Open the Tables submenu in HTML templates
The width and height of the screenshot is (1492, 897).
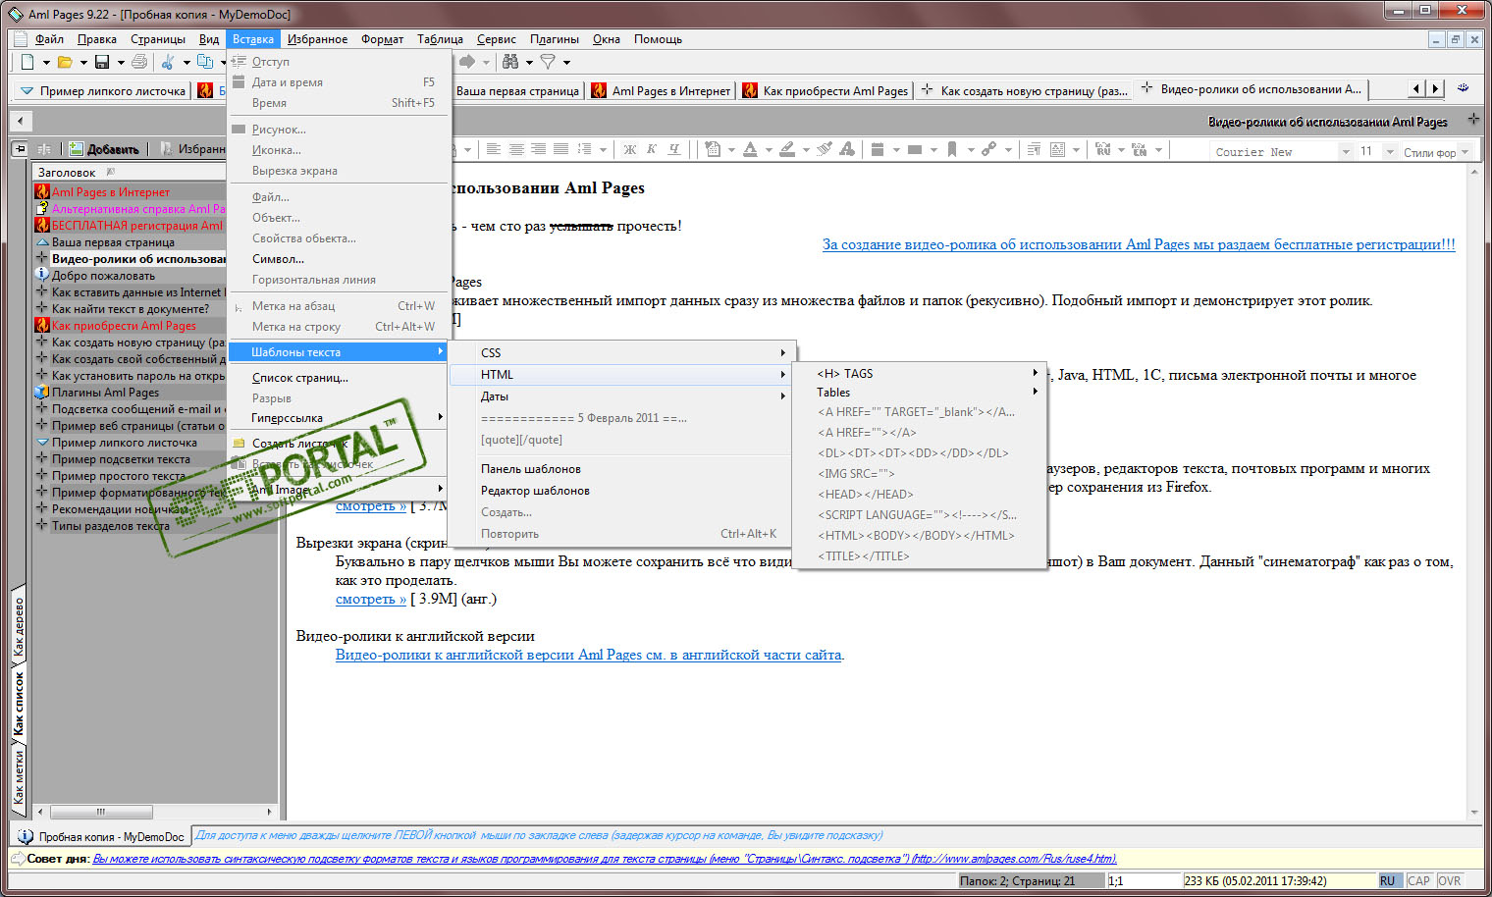919,392
